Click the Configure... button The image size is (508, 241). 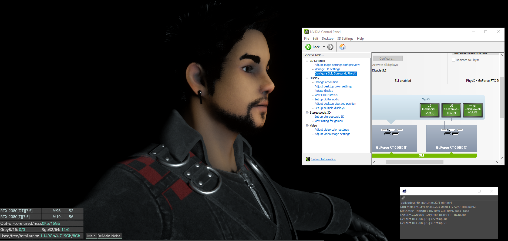pyautogui.click(x=388, y=59)
